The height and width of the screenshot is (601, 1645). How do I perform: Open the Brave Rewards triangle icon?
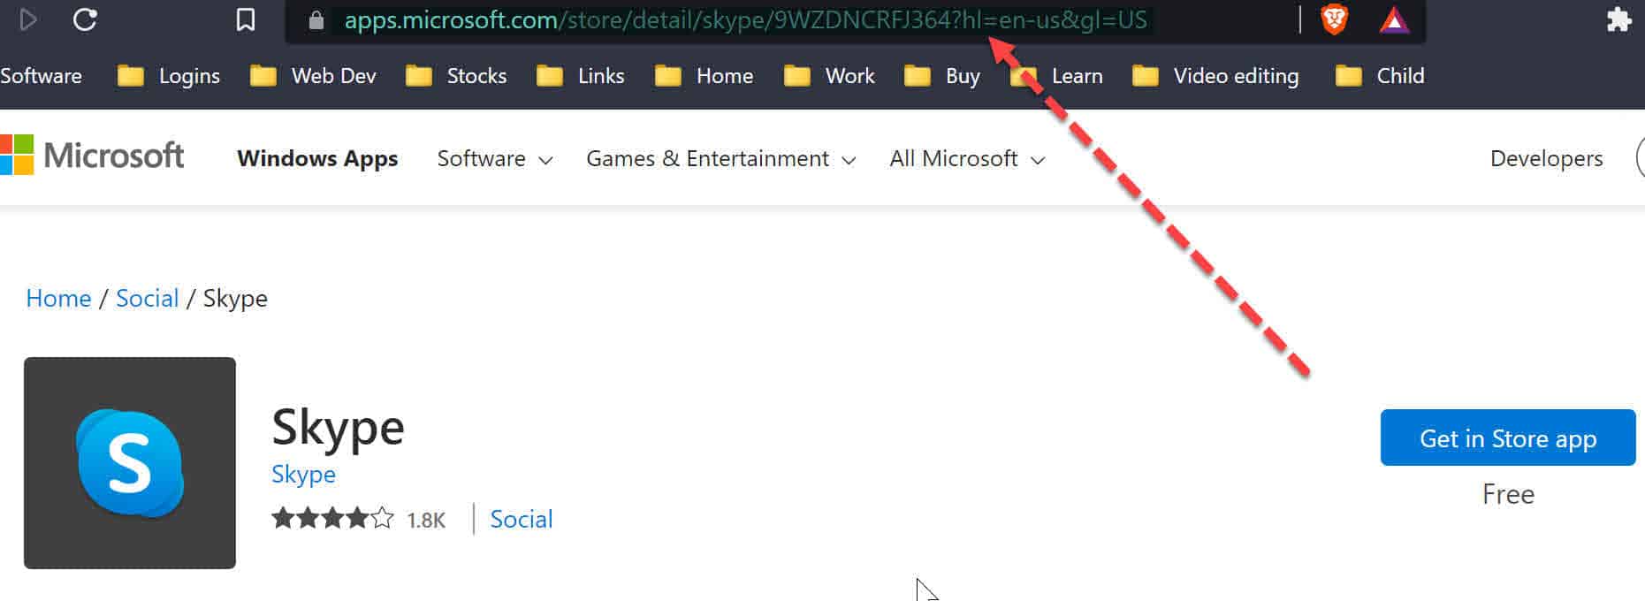[1394, 19]
